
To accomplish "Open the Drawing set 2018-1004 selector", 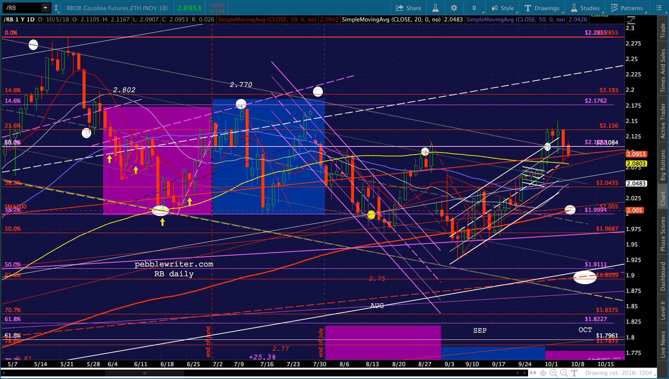I will (x=620, y=373).
